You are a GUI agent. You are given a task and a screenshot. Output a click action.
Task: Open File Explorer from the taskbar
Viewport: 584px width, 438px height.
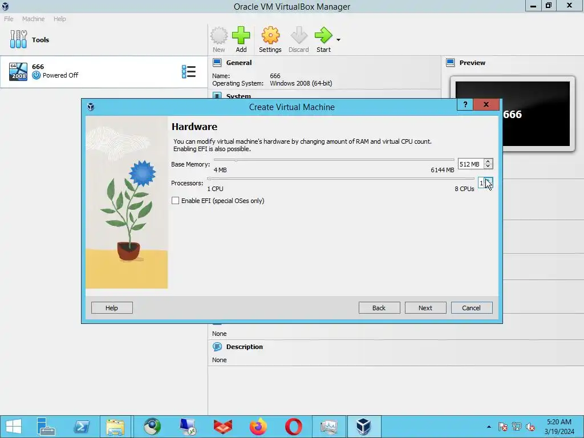[x=115, y=427]
